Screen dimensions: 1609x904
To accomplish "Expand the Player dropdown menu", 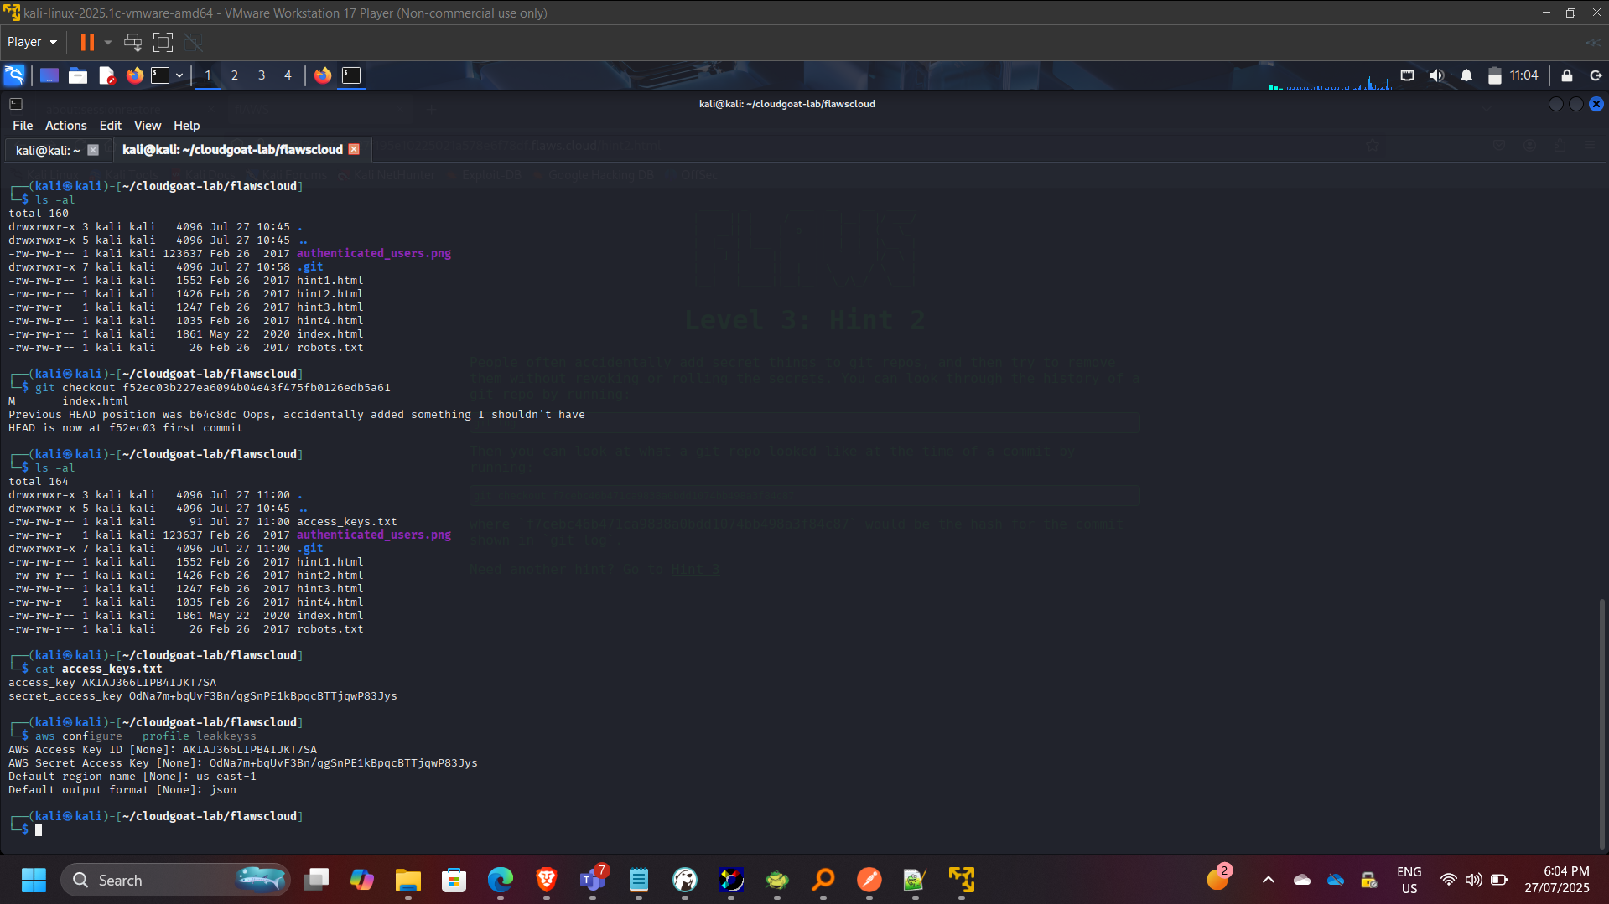I will [33, 42].
